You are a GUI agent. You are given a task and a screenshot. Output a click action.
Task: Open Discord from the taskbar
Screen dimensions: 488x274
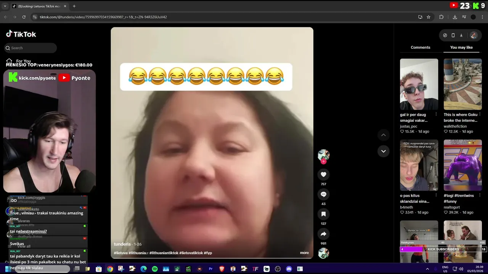(289, 269)
